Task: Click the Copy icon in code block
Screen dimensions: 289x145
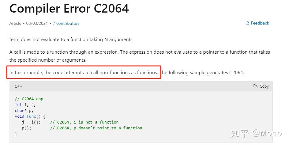Action: click(255, 86)
